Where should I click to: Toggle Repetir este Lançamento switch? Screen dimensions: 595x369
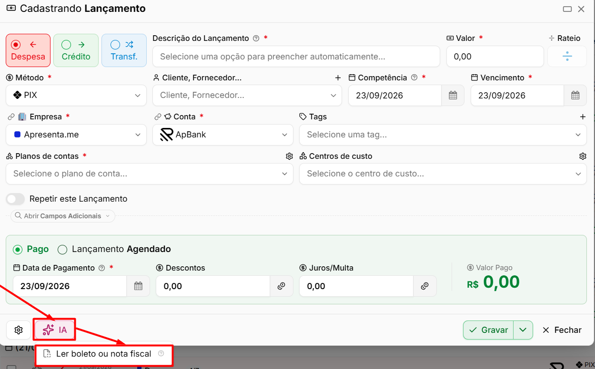(x=15, y=199)
